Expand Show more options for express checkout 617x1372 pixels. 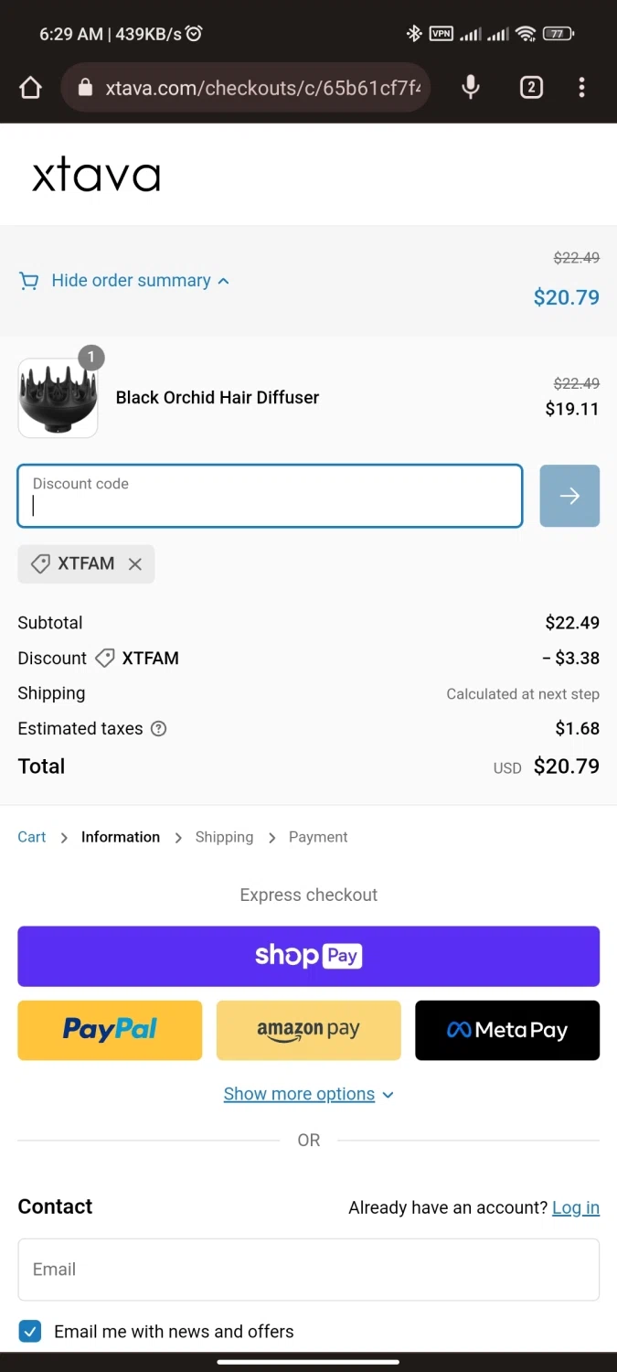point(308,1094)
